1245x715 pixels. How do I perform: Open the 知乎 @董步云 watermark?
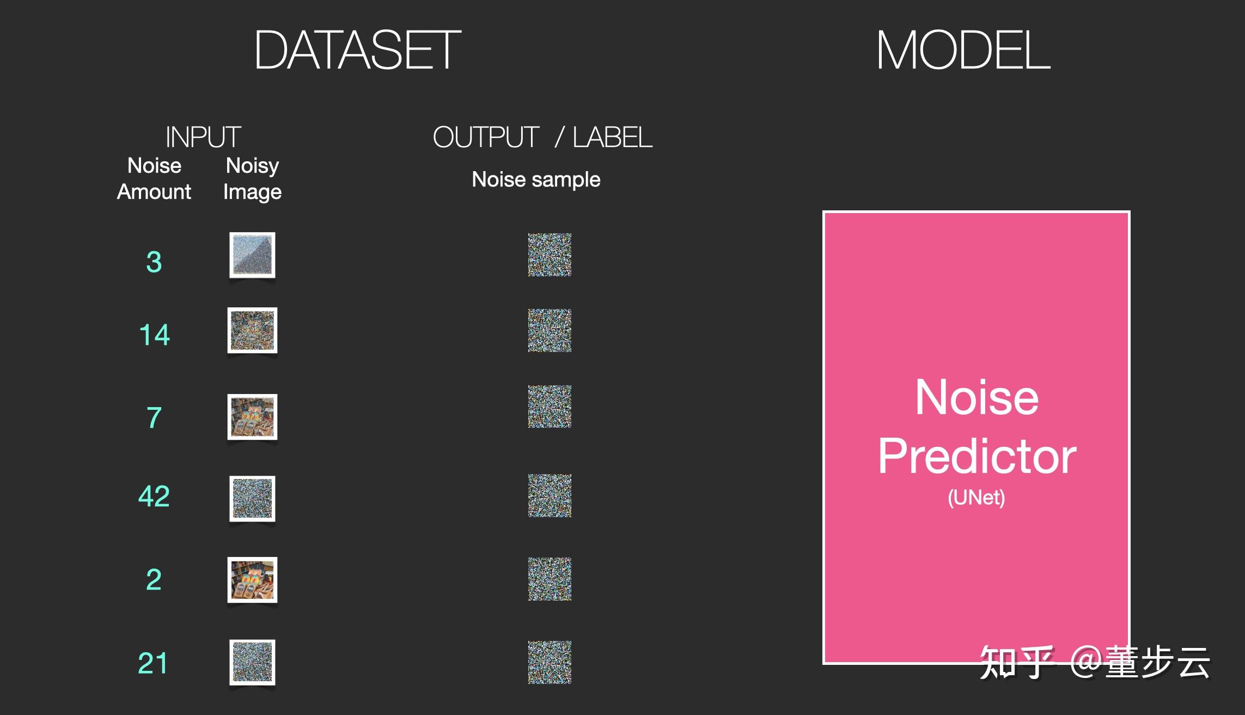(1095, 663)
